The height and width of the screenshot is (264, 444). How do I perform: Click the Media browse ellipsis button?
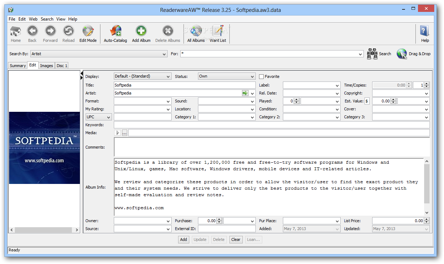click(125, 133)
